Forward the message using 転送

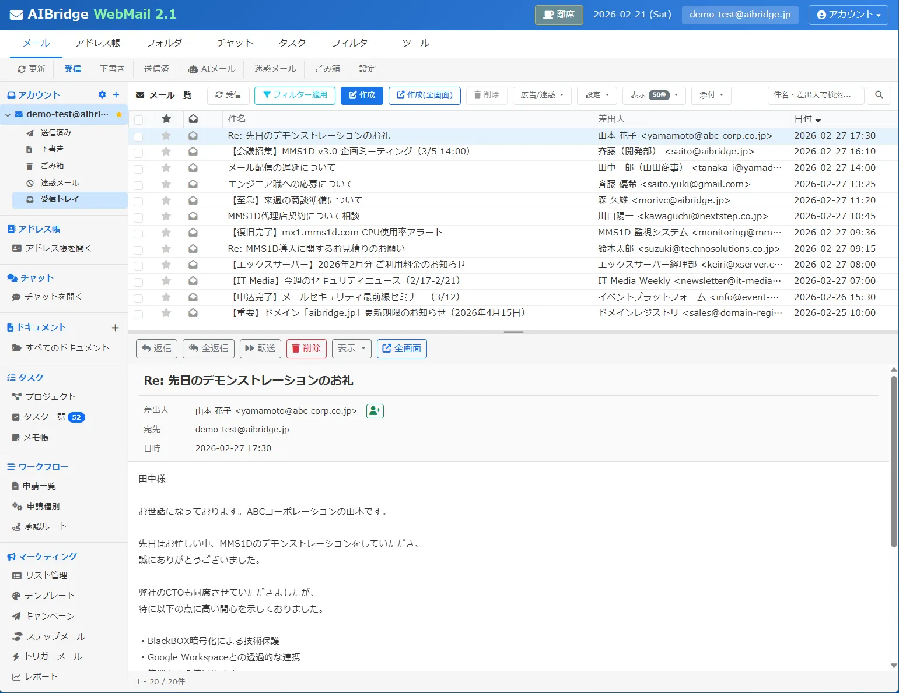260,349
